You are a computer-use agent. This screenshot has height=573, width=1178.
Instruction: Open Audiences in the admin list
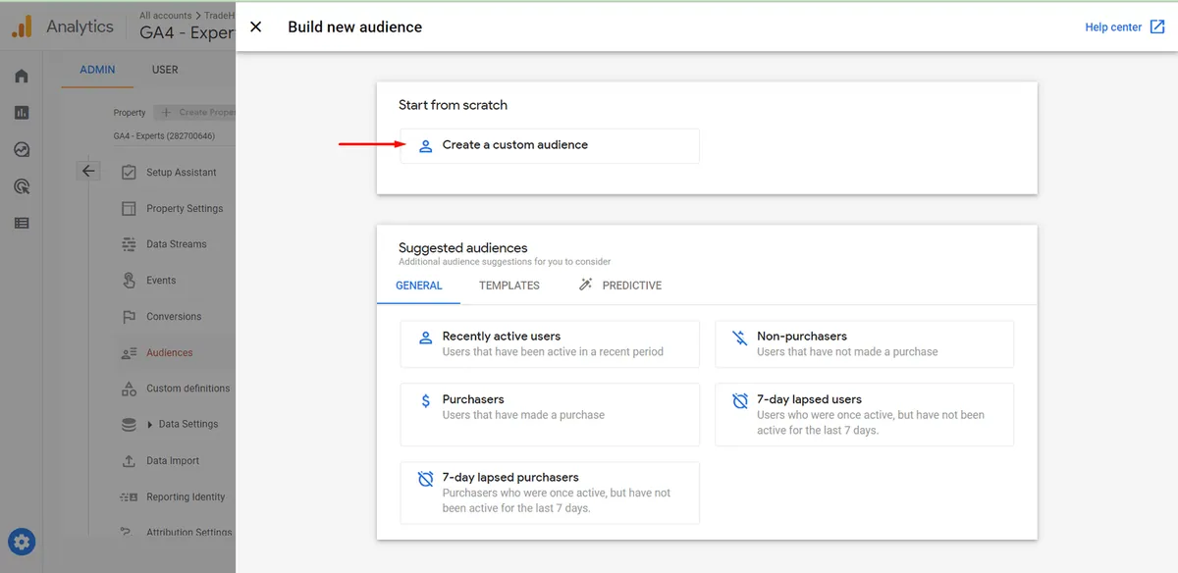170,352
